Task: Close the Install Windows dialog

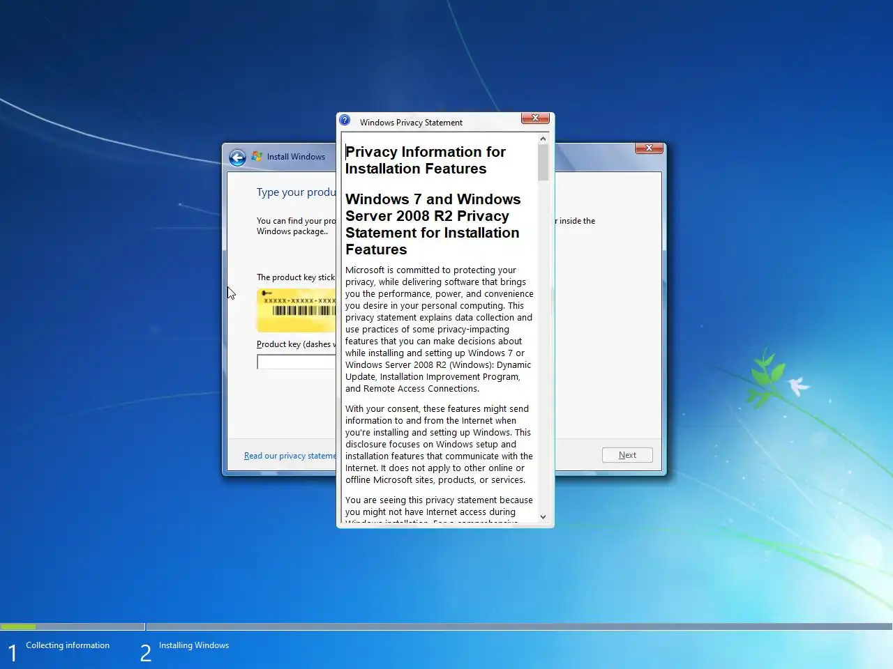Action: point(649,148)
